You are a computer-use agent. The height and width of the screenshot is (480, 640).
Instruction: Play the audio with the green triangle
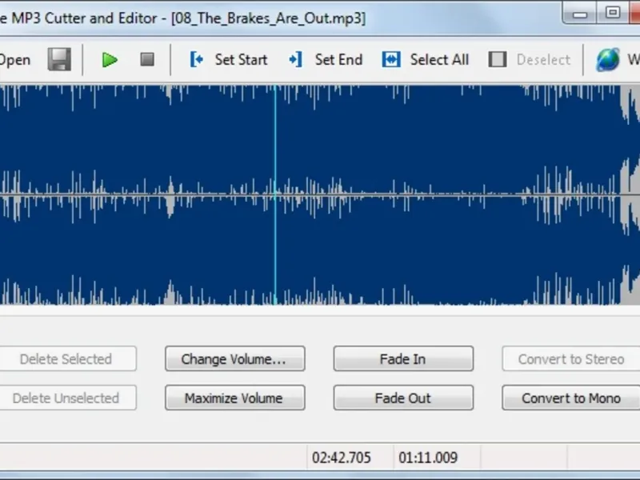[110, 60]
